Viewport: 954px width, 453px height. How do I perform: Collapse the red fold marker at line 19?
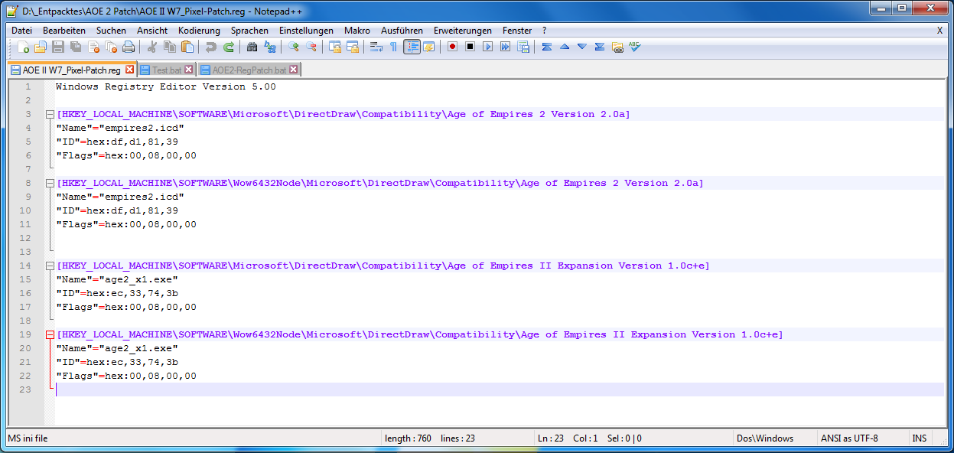pos(50,335)
